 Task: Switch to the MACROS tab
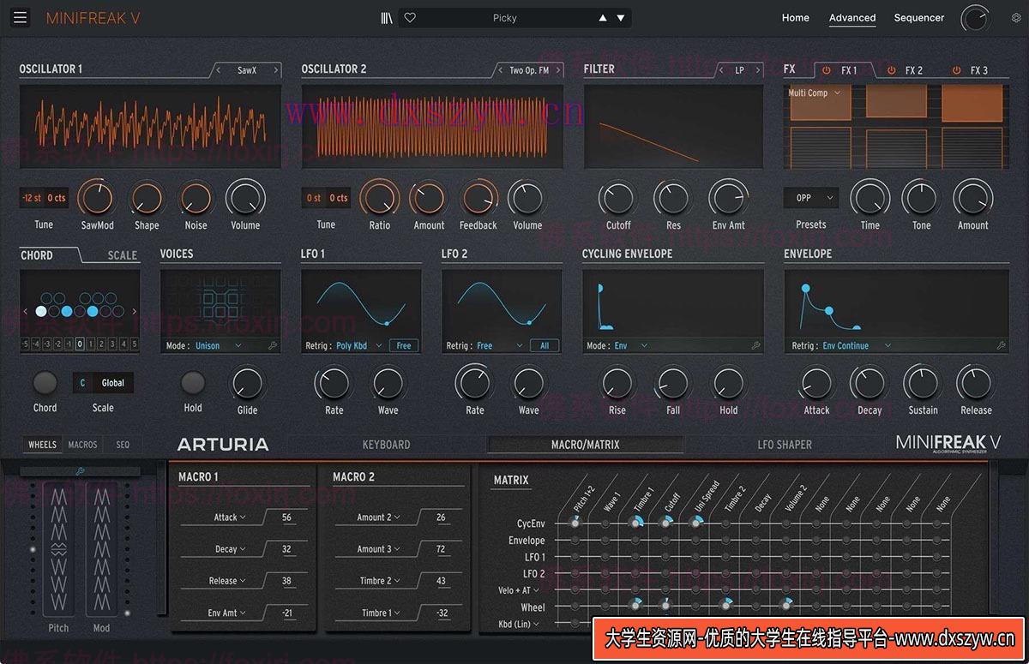(x=83, y=445)
